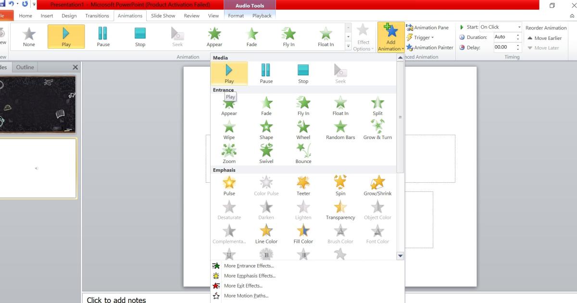Switch to the Slide Show tab
577x303 pixels.
click(x=163, y=16)
